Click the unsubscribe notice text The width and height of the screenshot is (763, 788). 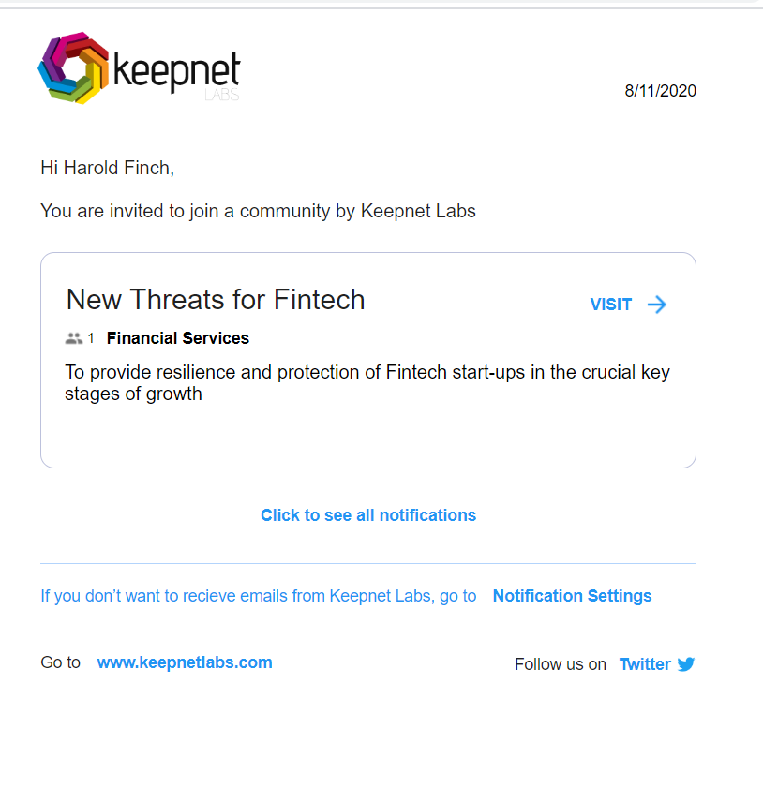[x=259, y=596]
